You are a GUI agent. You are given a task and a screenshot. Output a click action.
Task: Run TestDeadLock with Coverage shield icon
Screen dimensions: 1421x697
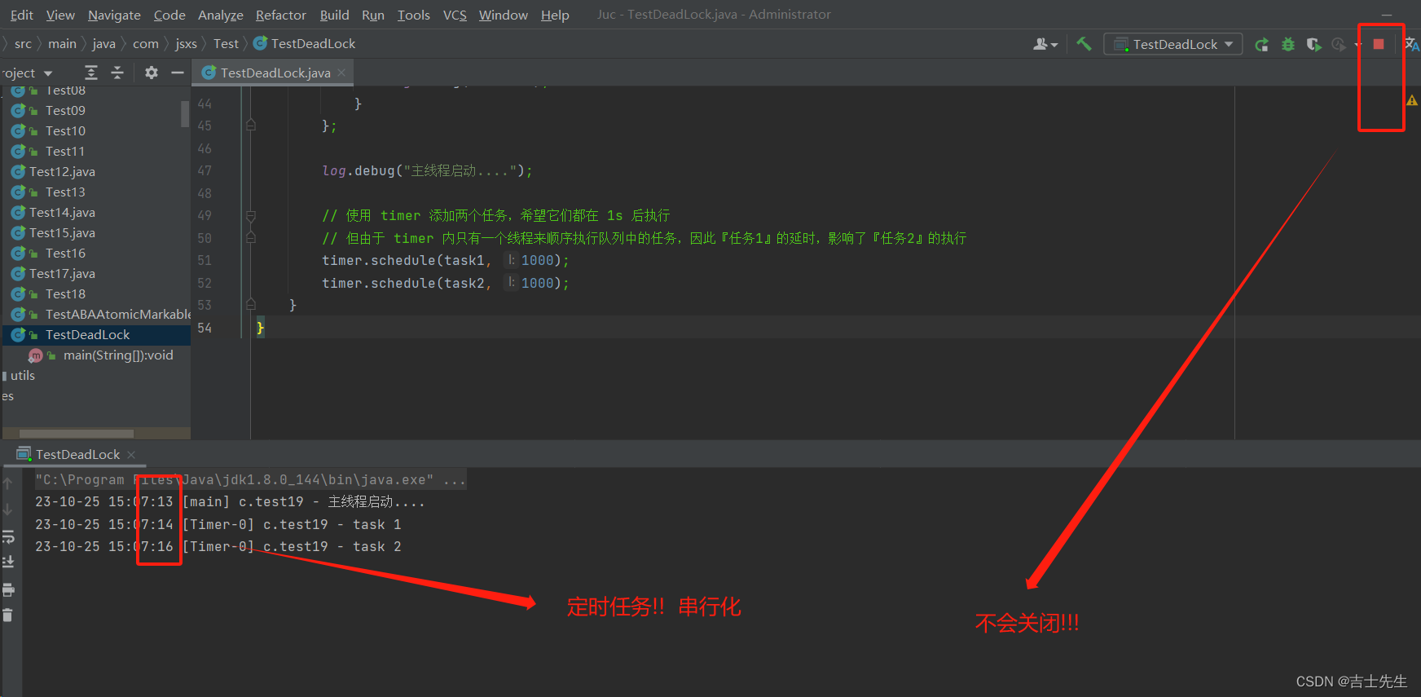(1313, 45)
